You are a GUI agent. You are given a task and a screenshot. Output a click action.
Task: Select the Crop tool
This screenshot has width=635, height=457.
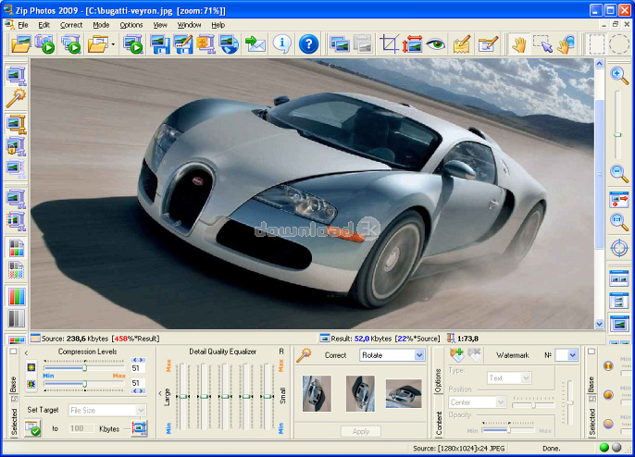pyautogui.click(x=389, y=43)
